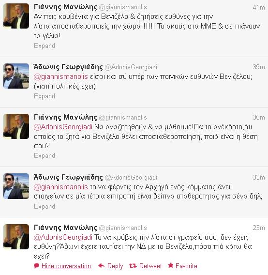Open the @AdonisGeorgiadi mention in the 23m tweet
Image resolution: width=268 pixels, height=275 pixels.
tap(63, 237)
